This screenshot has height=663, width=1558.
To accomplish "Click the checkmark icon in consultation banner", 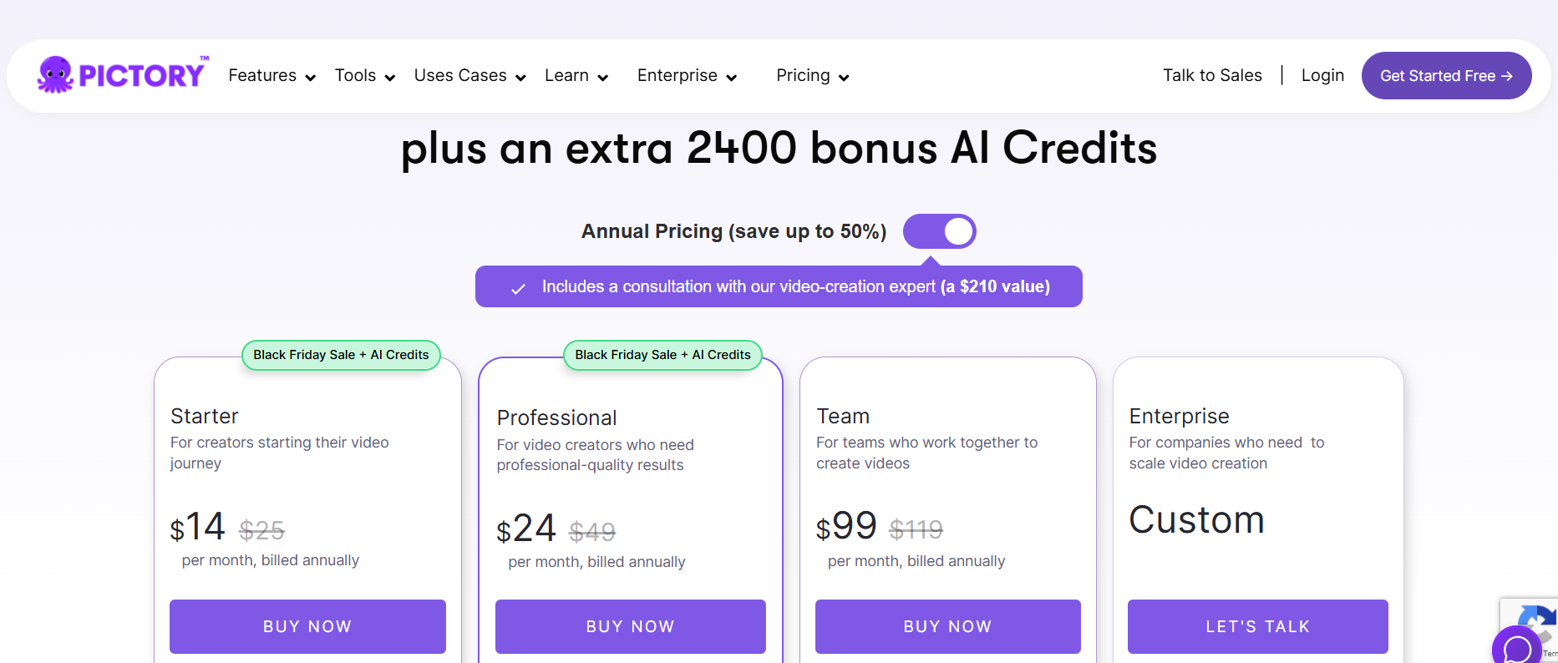I will point(518,288).
